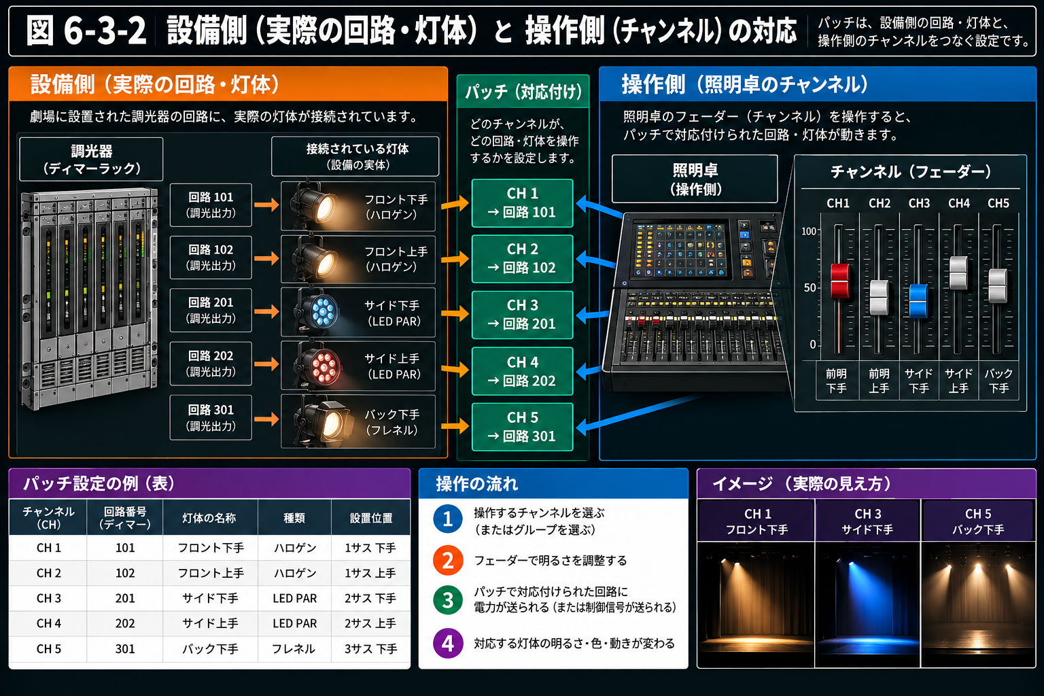Click the purple step 4 circle in 操作の流れ
This screenshot has width=1044, height=696.
tap(448, 642)
